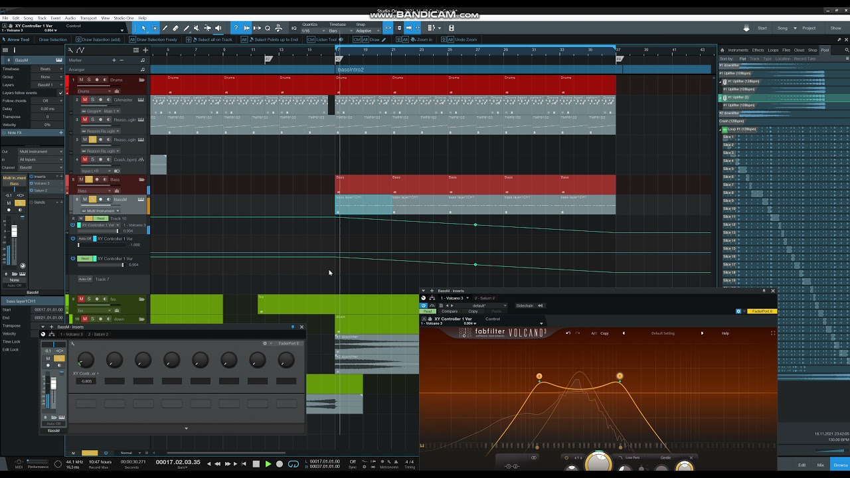Click the green Play button

[x=268, y=464]
